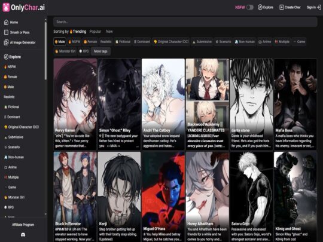
Task: Click the Search input field
Action: click(x=185, y=22)
